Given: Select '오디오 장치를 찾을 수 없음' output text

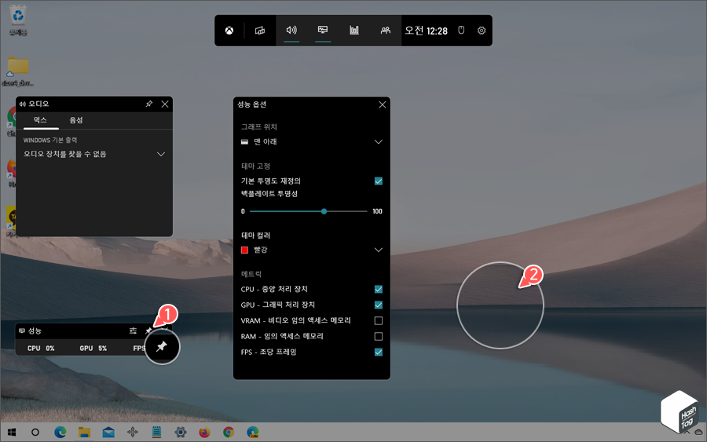Looking at the screenshot, I should 64,154.
